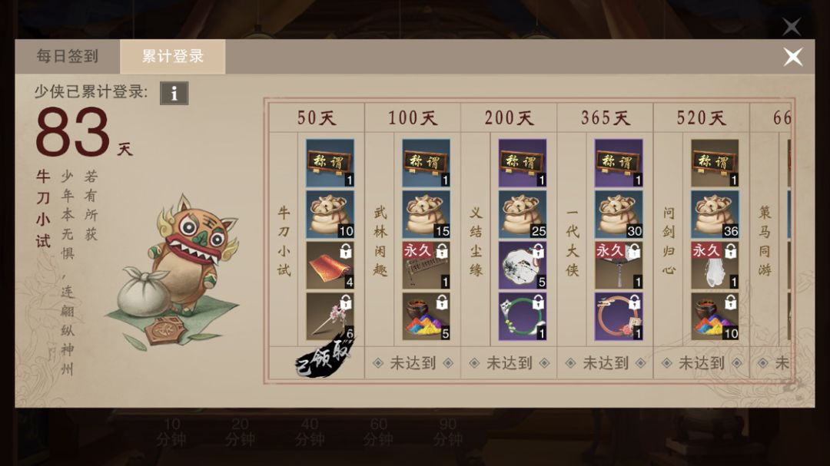Tap the 称谓 title reward under 50天

330,163
